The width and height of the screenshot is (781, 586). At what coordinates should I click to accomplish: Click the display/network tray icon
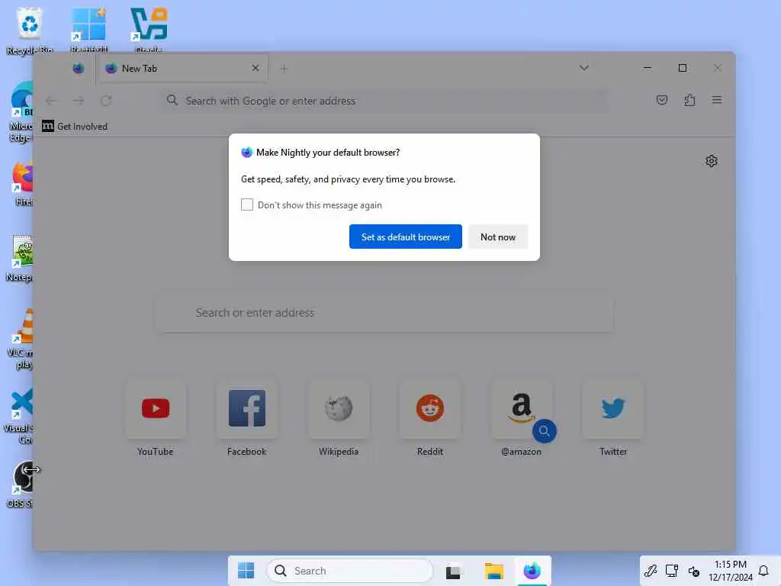[x=672, y=571]
